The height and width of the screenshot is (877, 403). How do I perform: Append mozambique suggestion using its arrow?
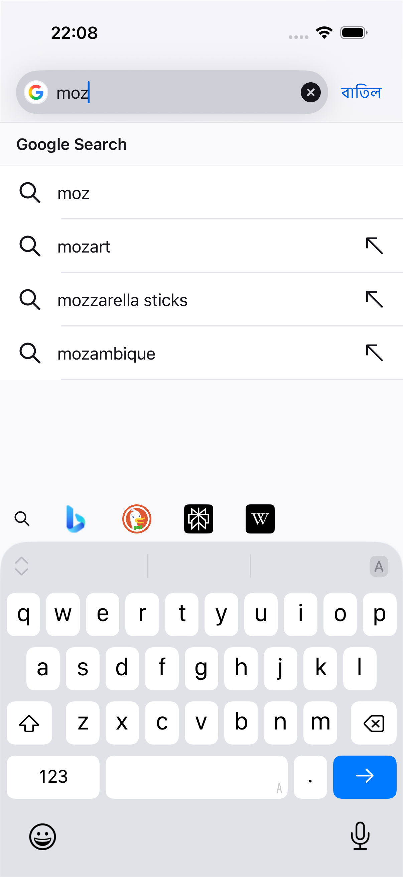[x=375, y=353]
